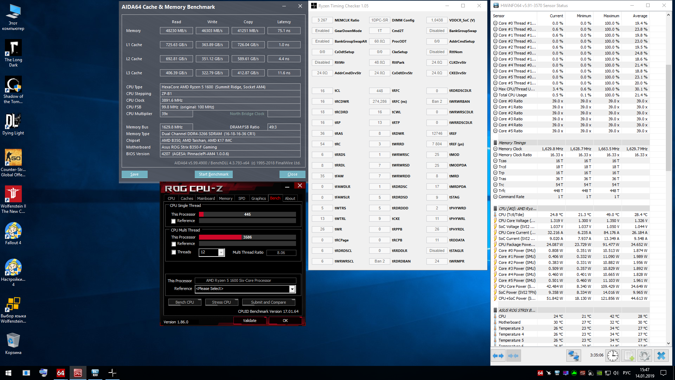Image resolution: width=675 pixels, height=380 pixels.
Task: Click HWiNFO network remote monitoring icon
Action: 573,356
